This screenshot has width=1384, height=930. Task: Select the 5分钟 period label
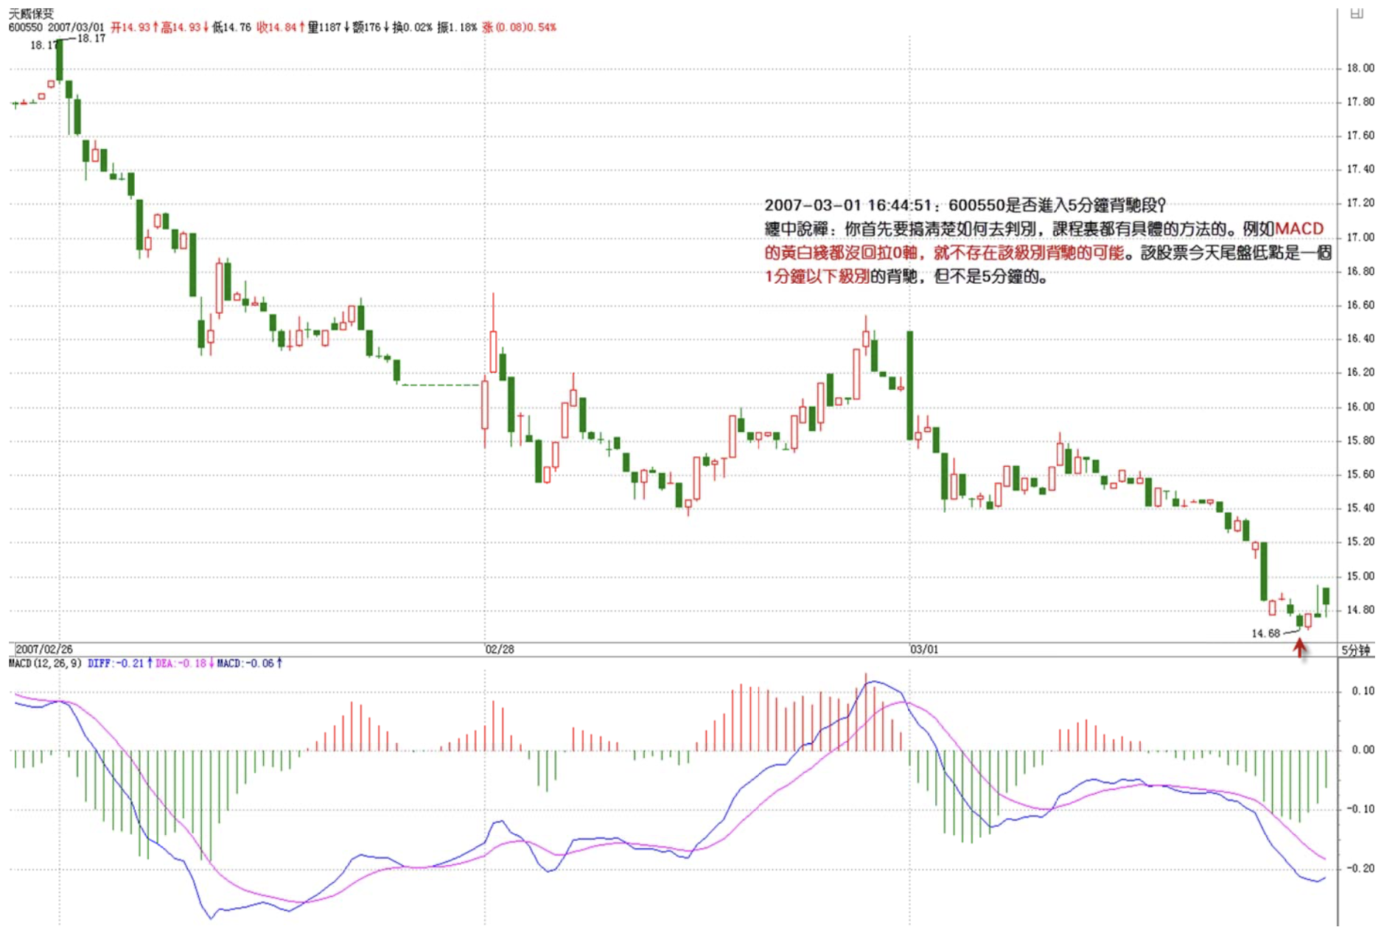(x=1355, y=650)
